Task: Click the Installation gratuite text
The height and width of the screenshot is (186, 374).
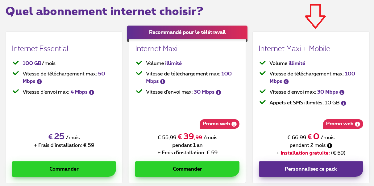Action: [305, 153]
